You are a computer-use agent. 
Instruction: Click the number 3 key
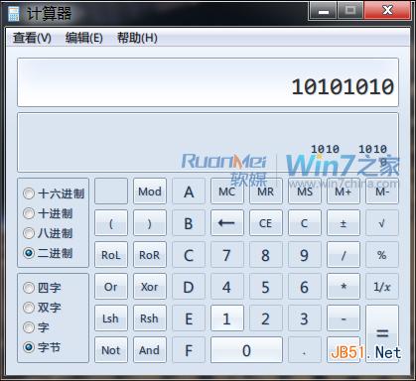tap(305, 318)
